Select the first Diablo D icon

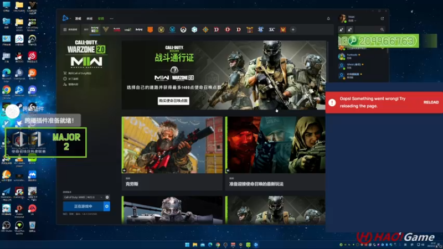tap(217, 29)
